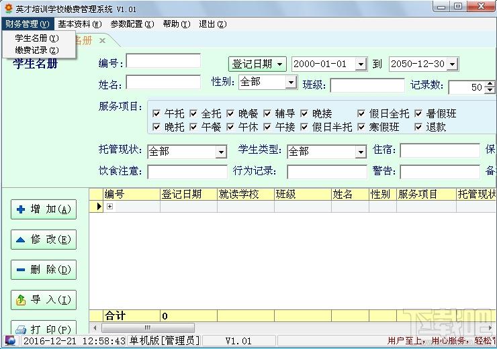Click the 就读学校 column header
Viewport: 497px width, 349px height.
[x=246, y=194]
